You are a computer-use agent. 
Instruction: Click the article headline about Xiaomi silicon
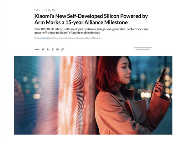[91, 19]
